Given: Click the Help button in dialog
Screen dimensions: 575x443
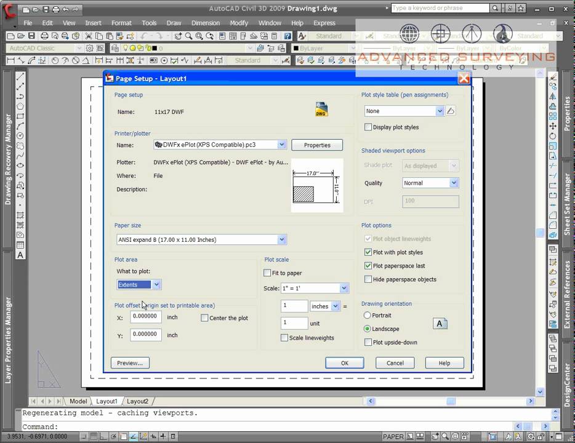Looking at the screenshot, I should pos(444,363).
